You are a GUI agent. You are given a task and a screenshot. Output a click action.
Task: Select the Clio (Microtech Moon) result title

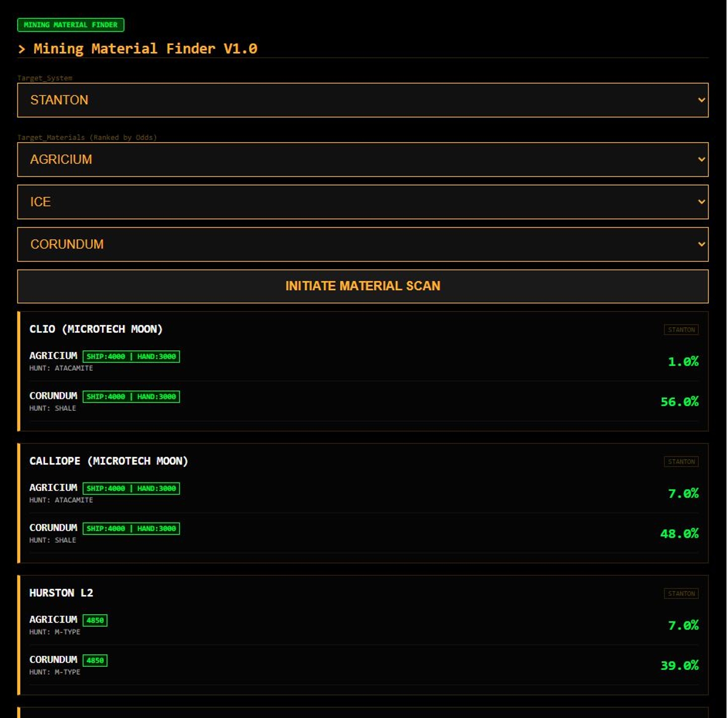tap(96, 329)
